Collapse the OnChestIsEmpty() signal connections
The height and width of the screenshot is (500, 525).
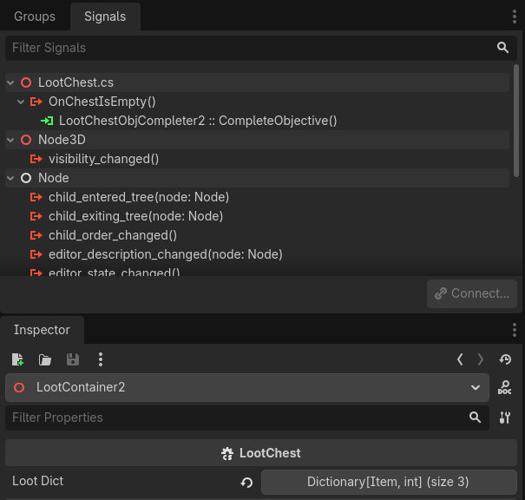pyautogui.click(x=21, y=102)
